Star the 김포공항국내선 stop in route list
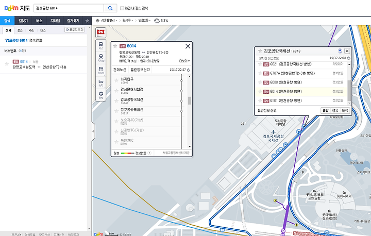 tap(116, 111)
